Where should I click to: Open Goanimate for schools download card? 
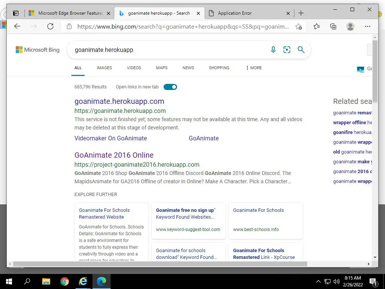186,254
